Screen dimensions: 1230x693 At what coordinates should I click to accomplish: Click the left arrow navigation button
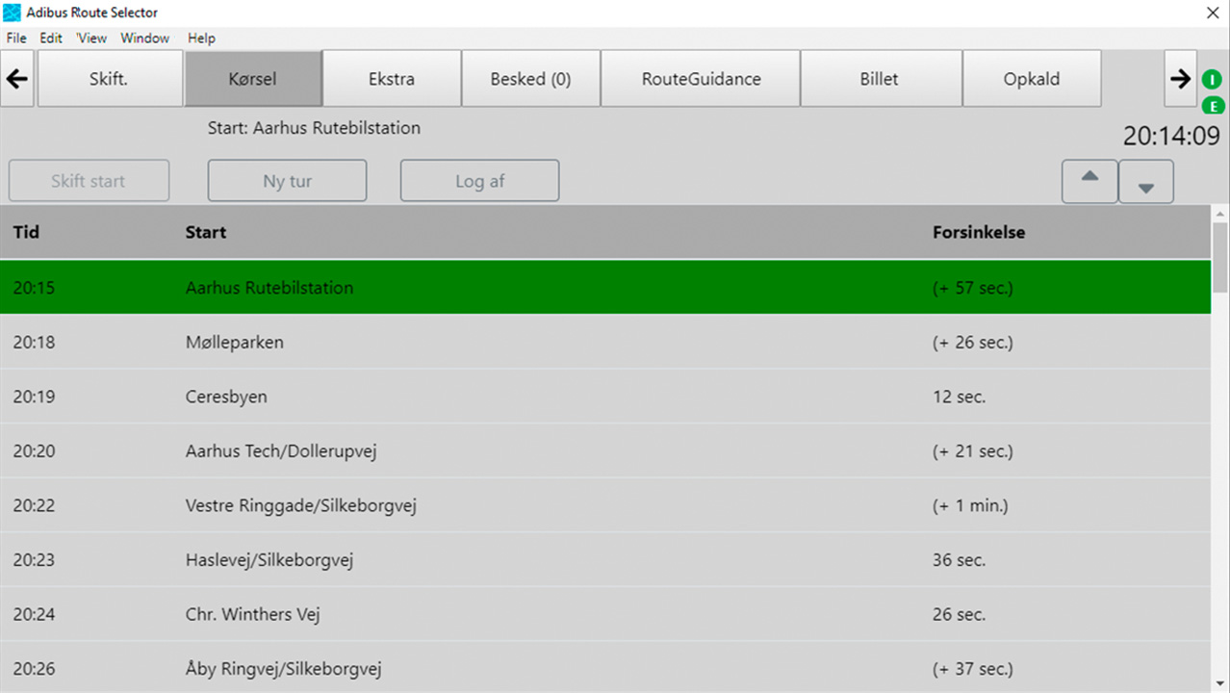pyautogui.click(x=17, y=79)
